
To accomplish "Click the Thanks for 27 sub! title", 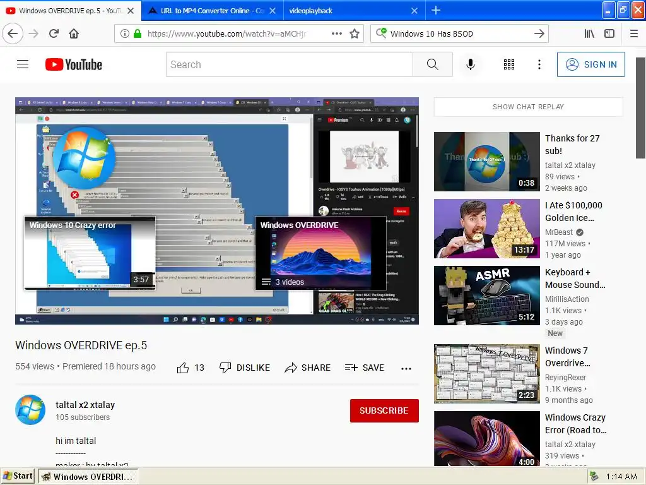I will pos(572,145).
